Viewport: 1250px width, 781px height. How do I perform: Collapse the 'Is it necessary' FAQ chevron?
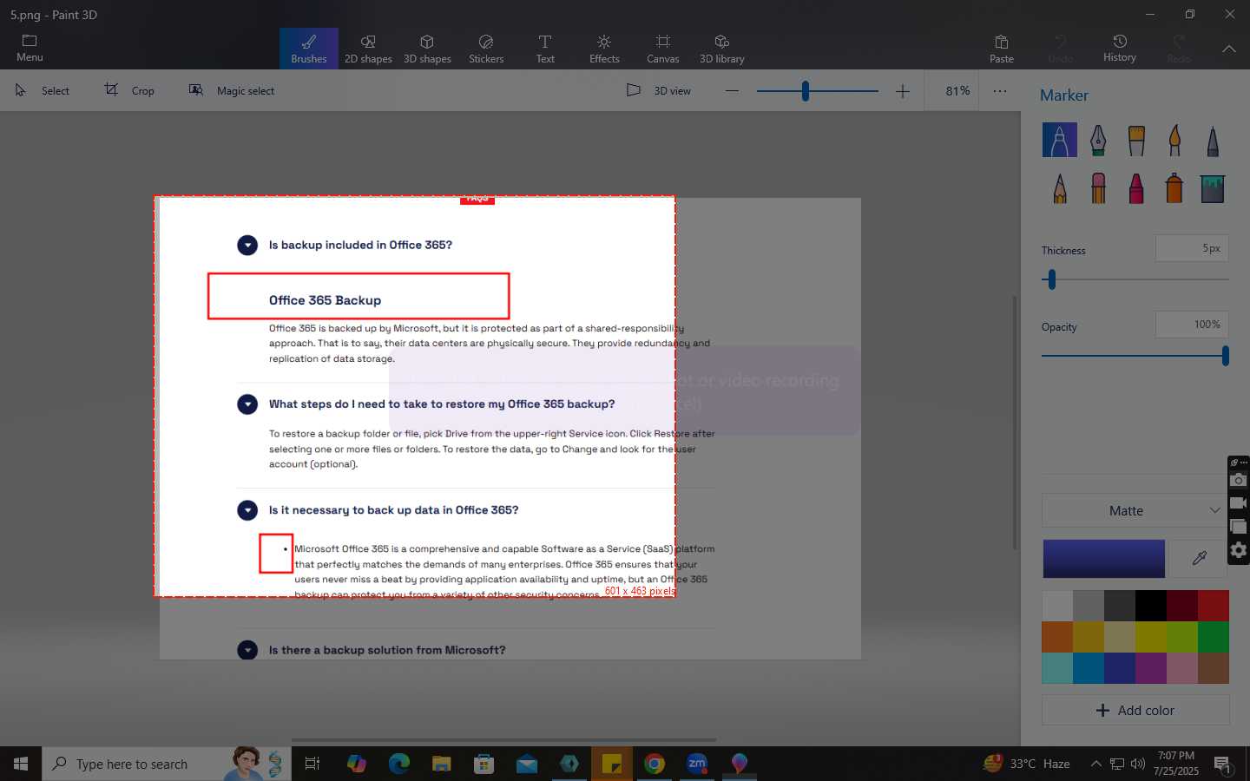coord(247,510)
